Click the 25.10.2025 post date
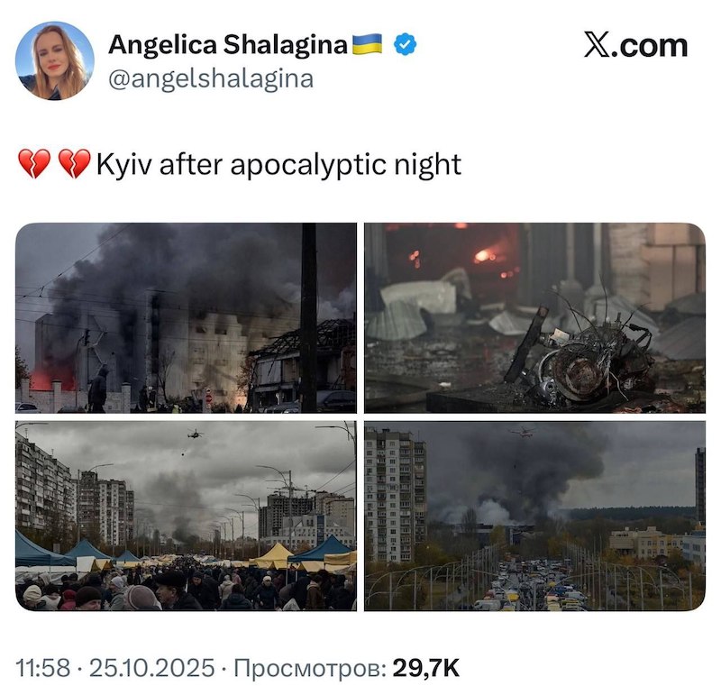The height and width of the screenshot is (695, 721). click(151, 667)
